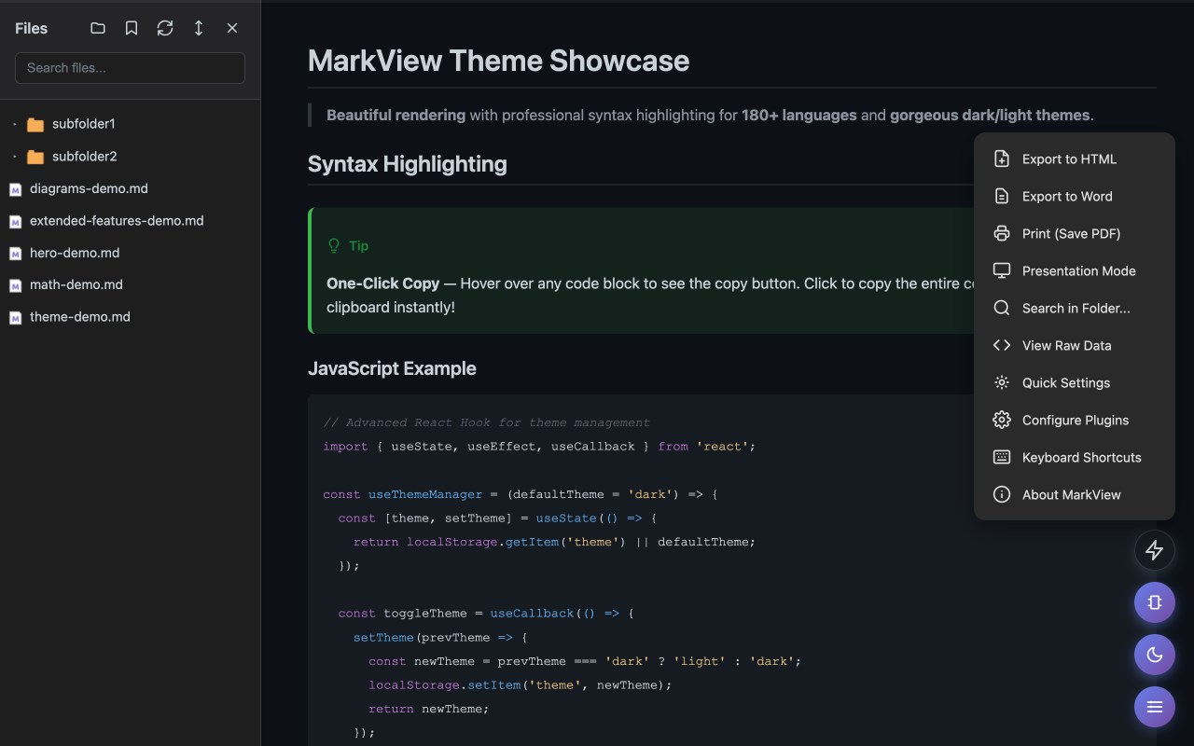This screenshot has width=1194, height=746.
Task: Click the Syntax Highlighting heading
Action: [x=408, y=164]
